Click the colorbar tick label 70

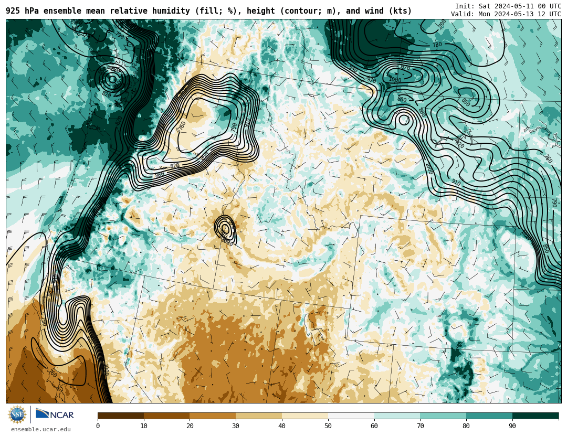click(x=420, y=426)
